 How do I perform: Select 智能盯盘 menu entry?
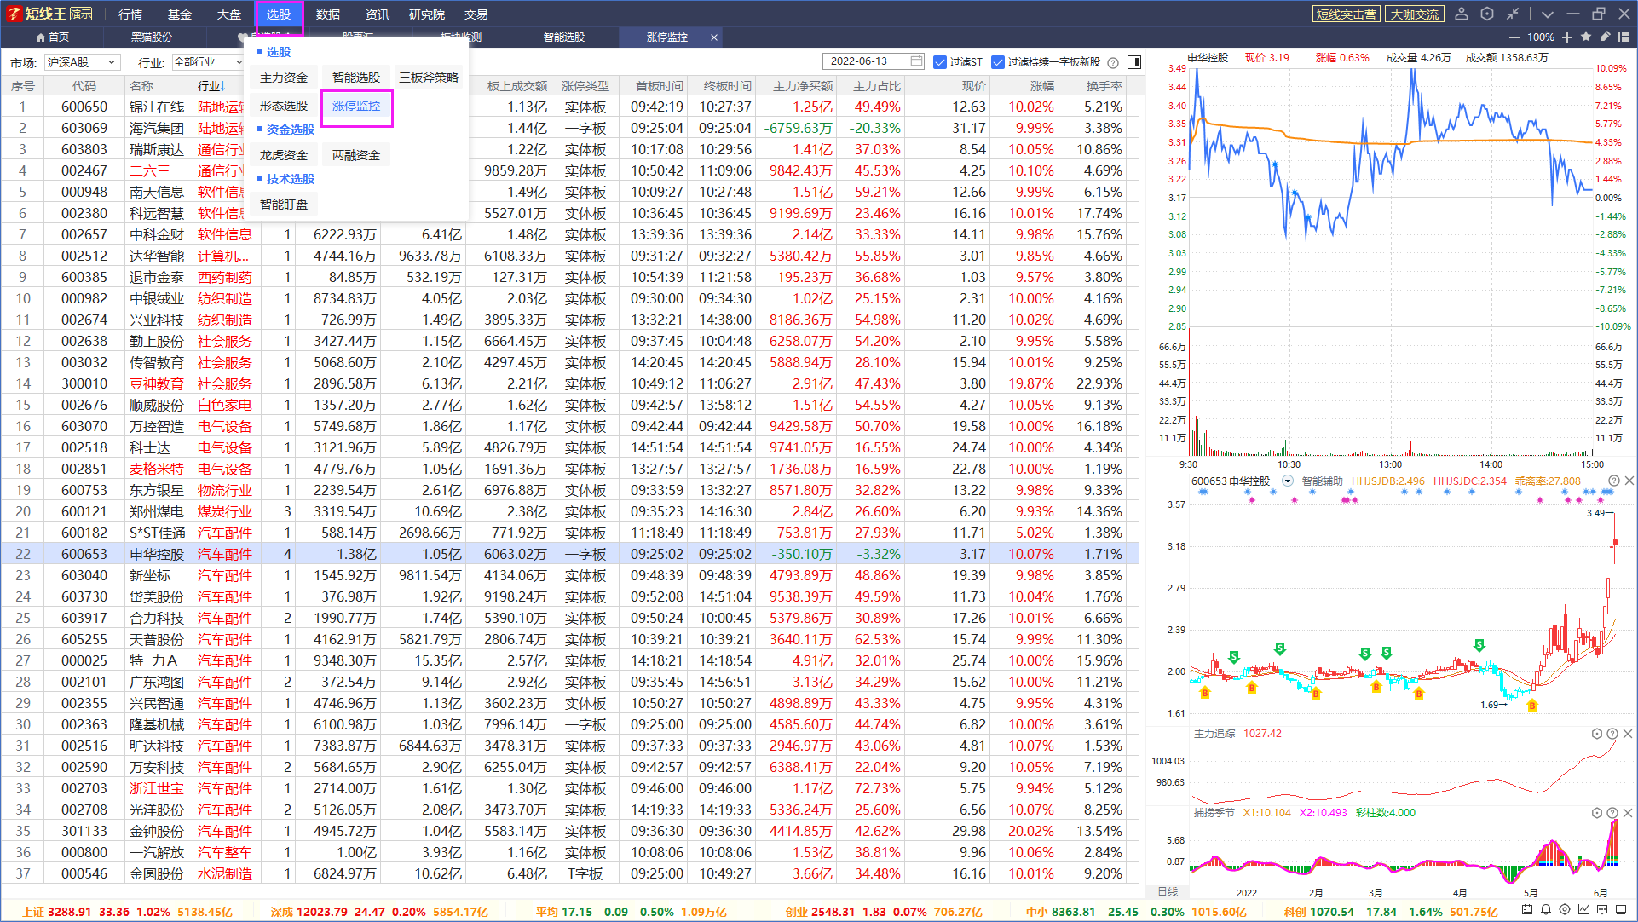click(284, 205)
